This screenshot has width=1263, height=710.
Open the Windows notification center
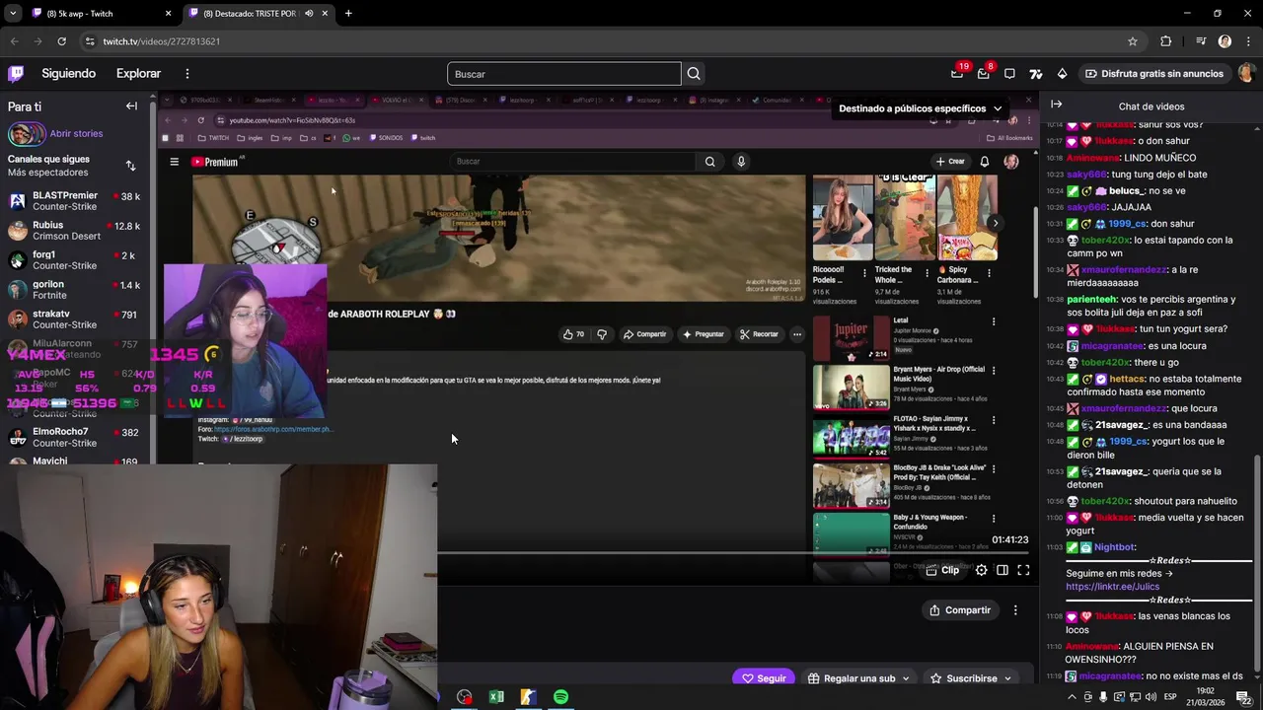pos(1243,697)
